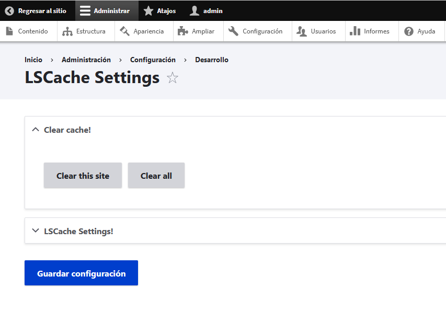Viewport: 446px width, 311px height.
Task: Click the people icon of Usuarios
Action: [302, 31]
